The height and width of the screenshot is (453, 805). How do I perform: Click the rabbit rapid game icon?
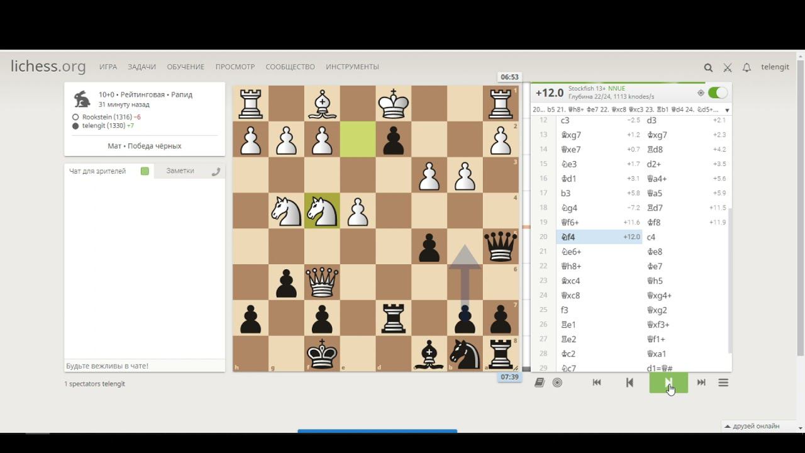[82, 99]
